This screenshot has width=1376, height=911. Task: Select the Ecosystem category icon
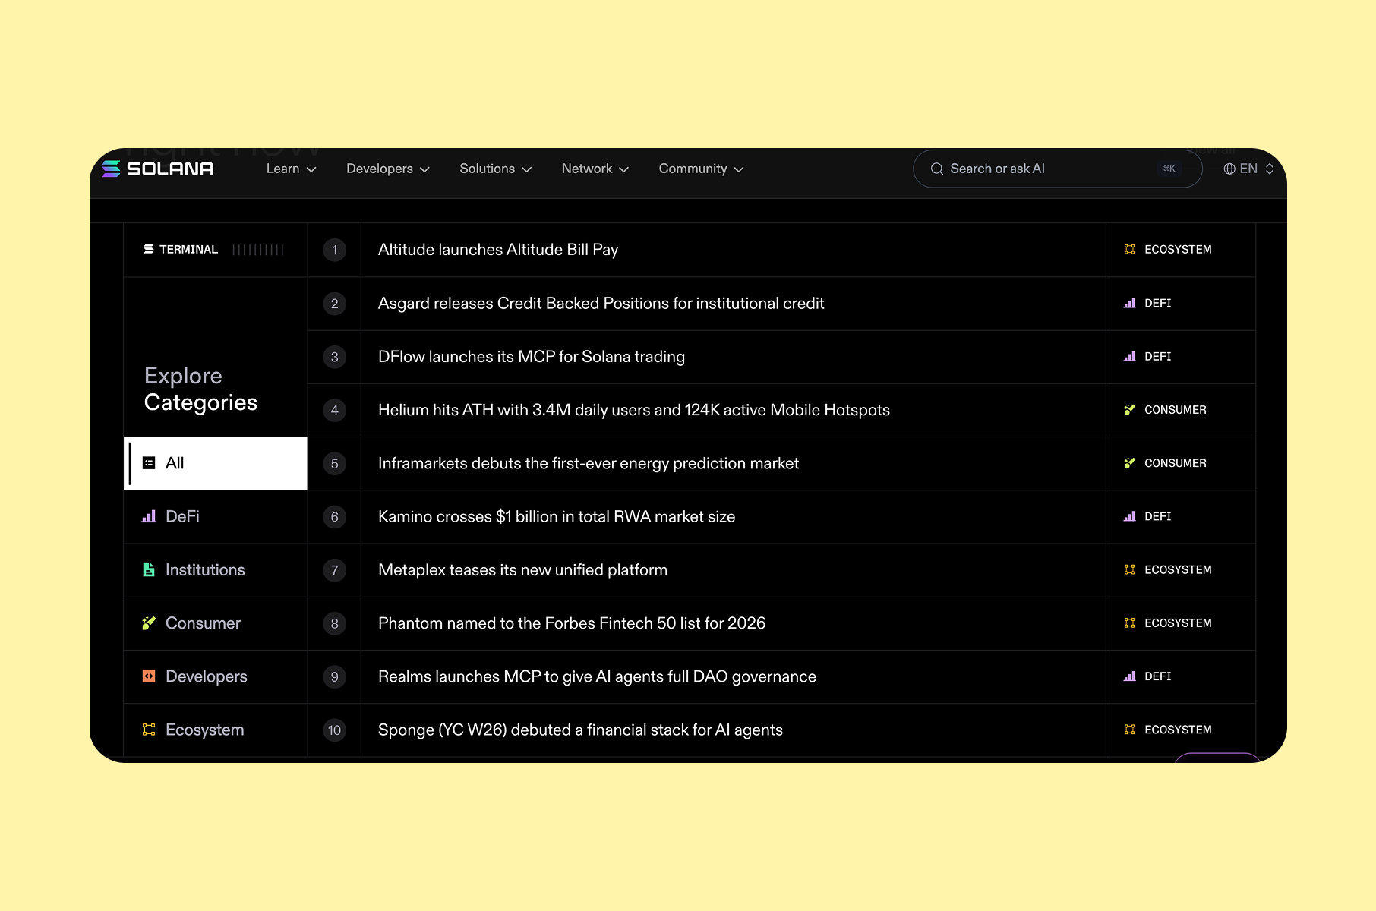149,730
